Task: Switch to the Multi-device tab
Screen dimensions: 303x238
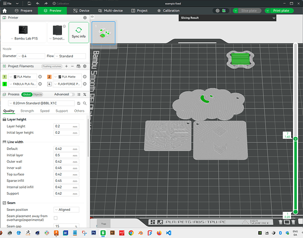Action: (x=111, y=10)
